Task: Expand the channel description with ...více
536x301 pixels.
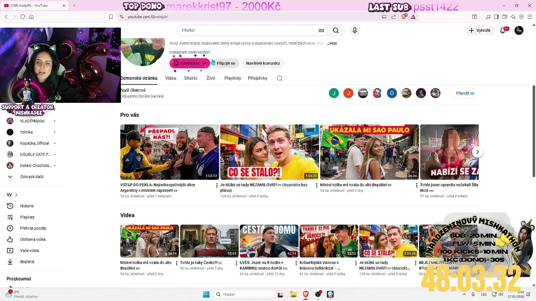Action: (332, 43)
